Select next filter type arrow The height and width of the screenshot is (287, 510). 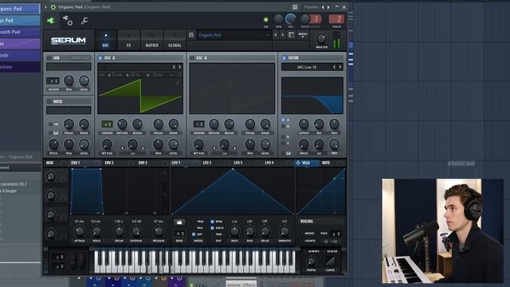click(340, 67)
